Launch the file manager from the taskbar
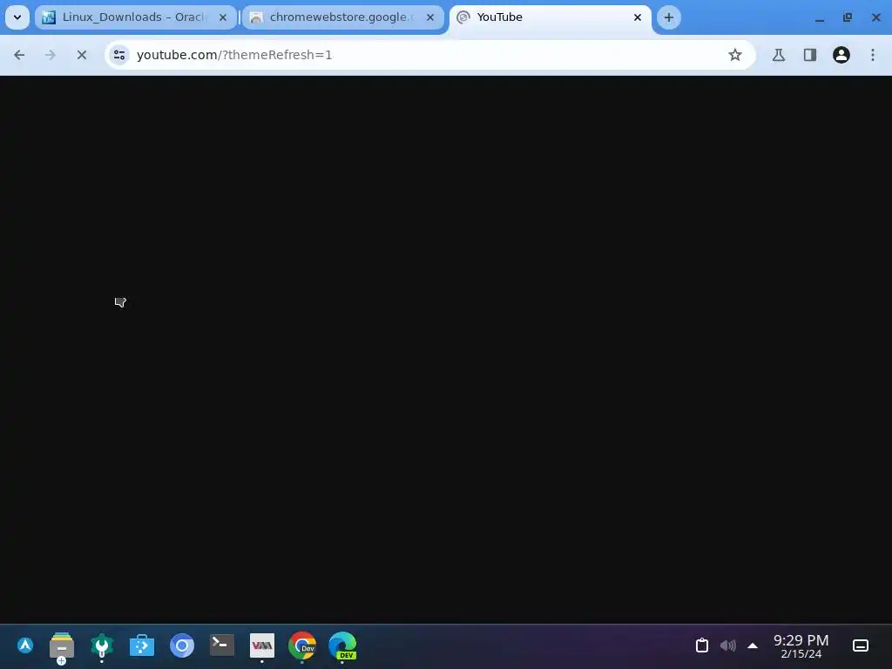 pos(62,645)
